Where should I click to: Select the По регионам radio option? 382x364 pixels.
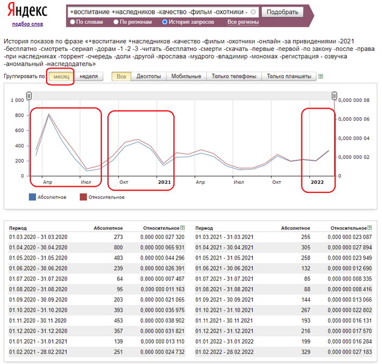tap(115, 22)
